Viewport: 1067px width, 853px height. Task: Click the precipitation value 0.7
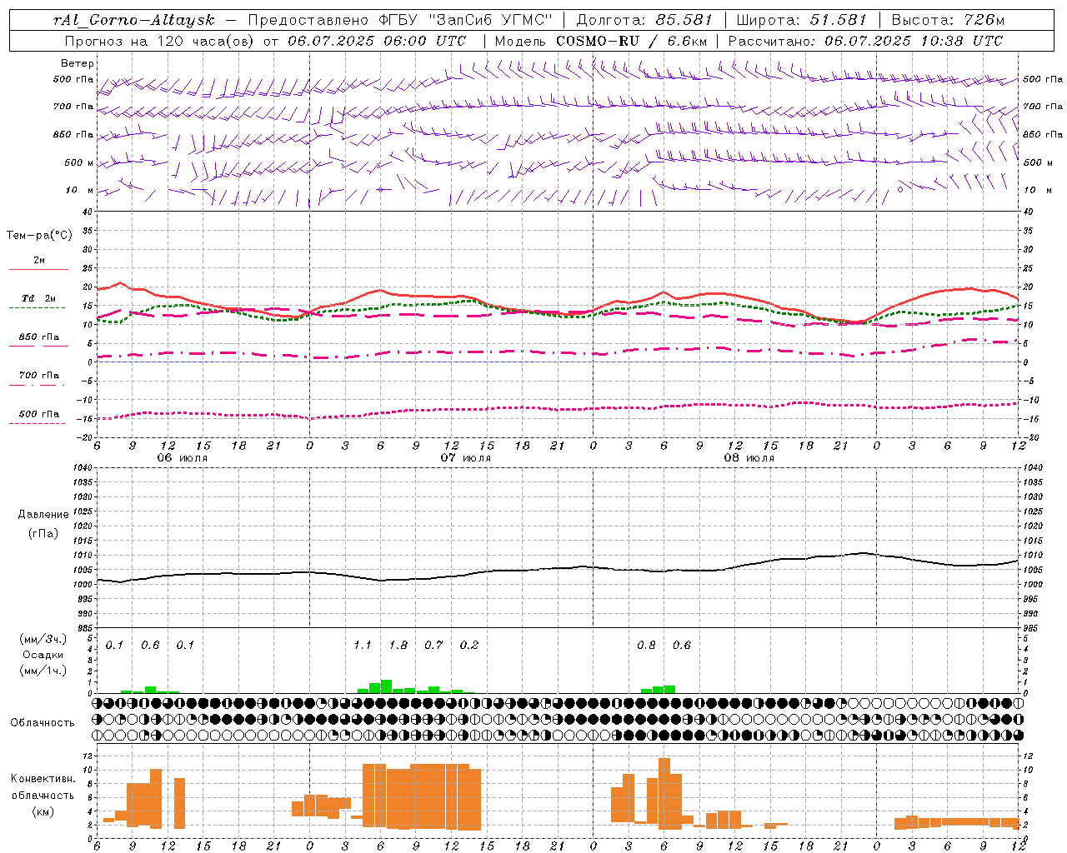(433, 646)
